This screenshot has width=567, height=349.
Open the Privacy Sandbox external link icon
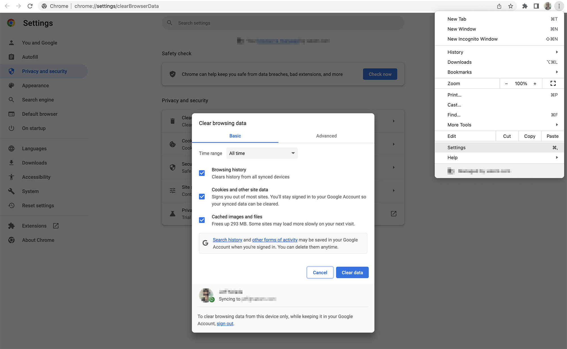(394, 214)
